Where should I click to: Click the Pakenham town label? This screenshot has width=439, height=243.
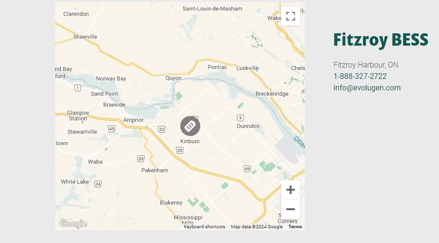pyautogui.click(x=155, y=170)
